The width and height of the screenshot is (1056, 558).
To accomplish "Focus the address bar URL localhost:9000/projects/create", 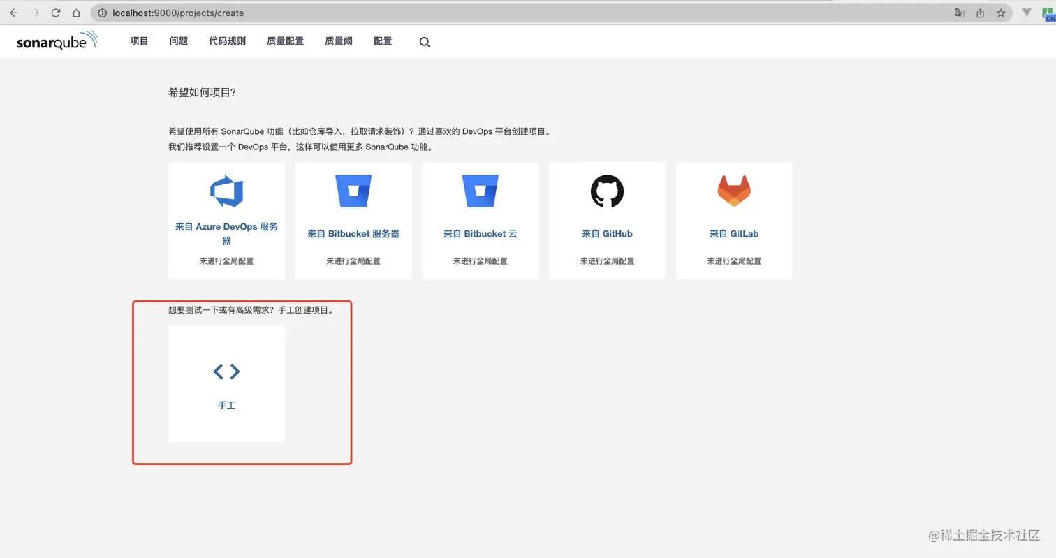I will pos(178,13).
